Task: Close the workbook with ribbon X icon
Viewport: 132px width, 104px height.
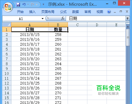Action: pos(127,12)
